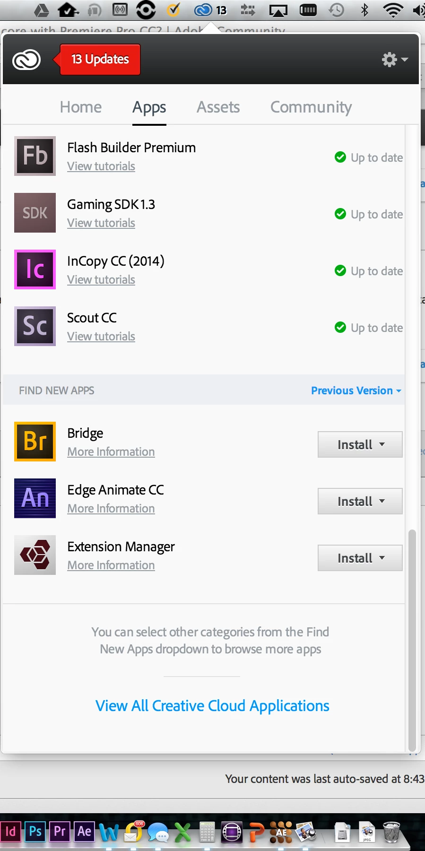The height and width of the screenshot is (851, 425).
Task: Click the Apps list vertical scrollbar
Action: pyautogui.click(x=412, y=640)
